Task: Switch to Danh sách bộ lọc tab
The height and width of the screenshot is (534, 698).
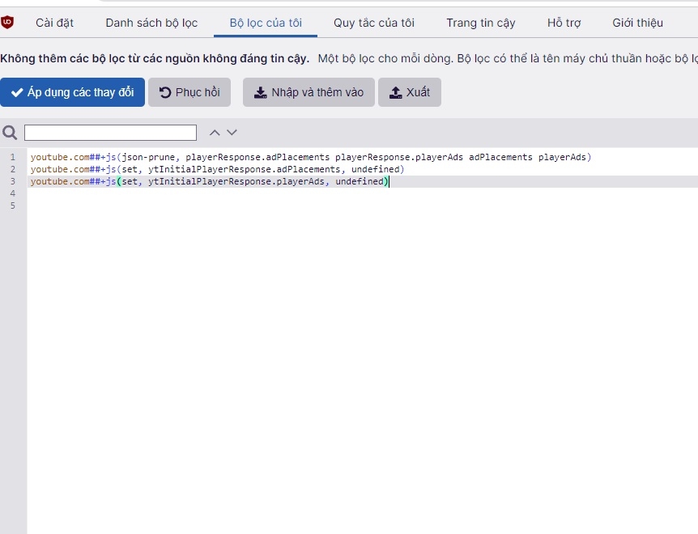Action: (151, 23)
